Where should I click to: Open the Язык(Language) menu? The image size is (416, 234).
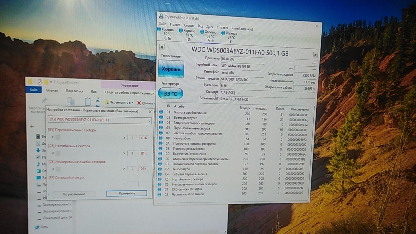click(x=242, y=29)
